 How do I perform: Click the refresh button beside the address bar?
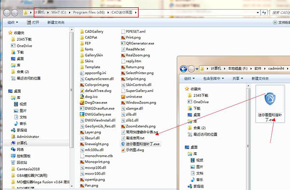(x=264, y=13)
